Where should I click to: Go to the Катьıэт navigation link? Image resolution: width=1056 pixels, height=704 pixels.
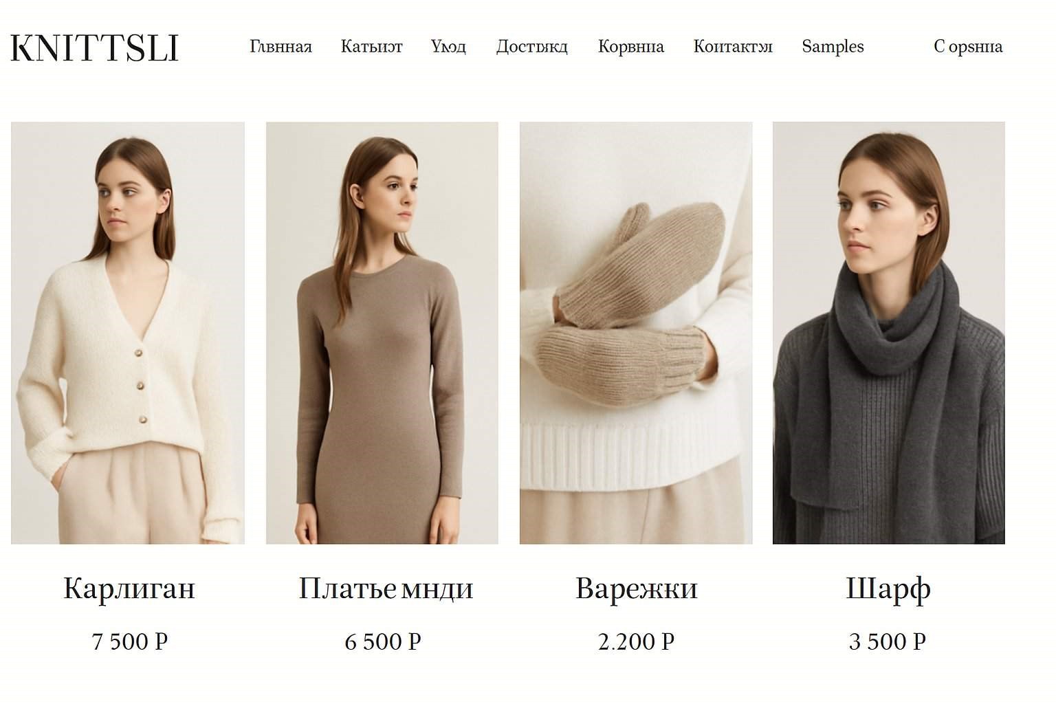pyautogui.click(x=371, y=47)
